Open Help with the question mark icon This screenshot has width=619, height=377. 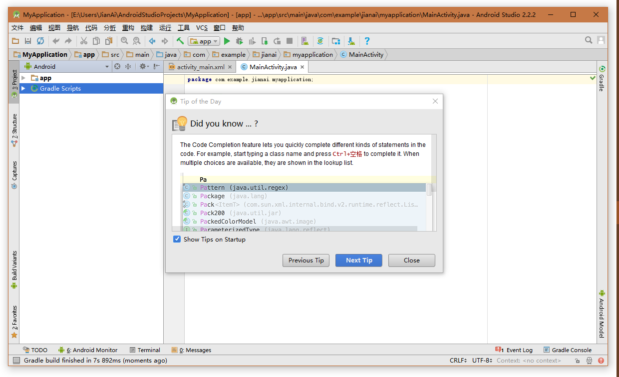pos(367,41)
